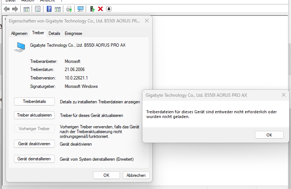Click the computer device icon in properties
Screen dimensions: 291x189
19,47
